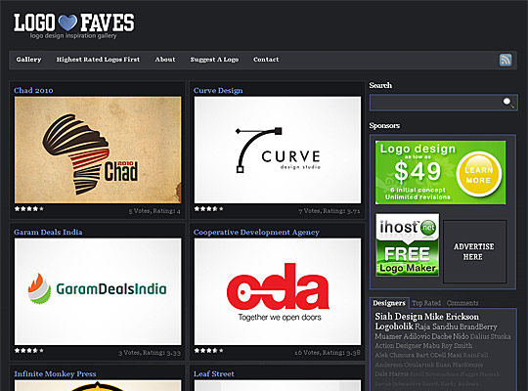Select designer Muamer Adilovic
Image resolution: width=528 pixels, height=391 pixels.
click(403, 336)
